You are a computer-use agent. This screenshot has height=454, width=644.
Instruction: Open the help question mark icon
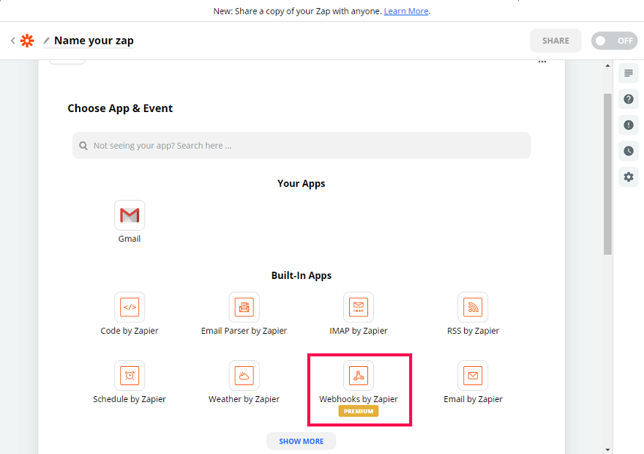pyautogui.click(x=629, y=99)
